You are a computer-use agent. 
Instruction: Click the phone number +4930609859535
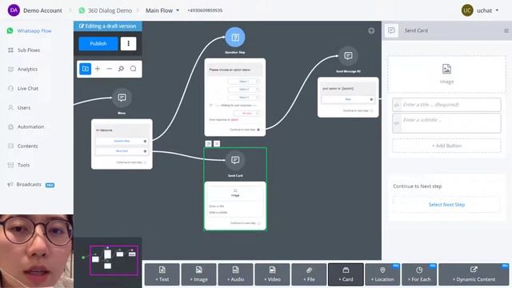point(205,10)
